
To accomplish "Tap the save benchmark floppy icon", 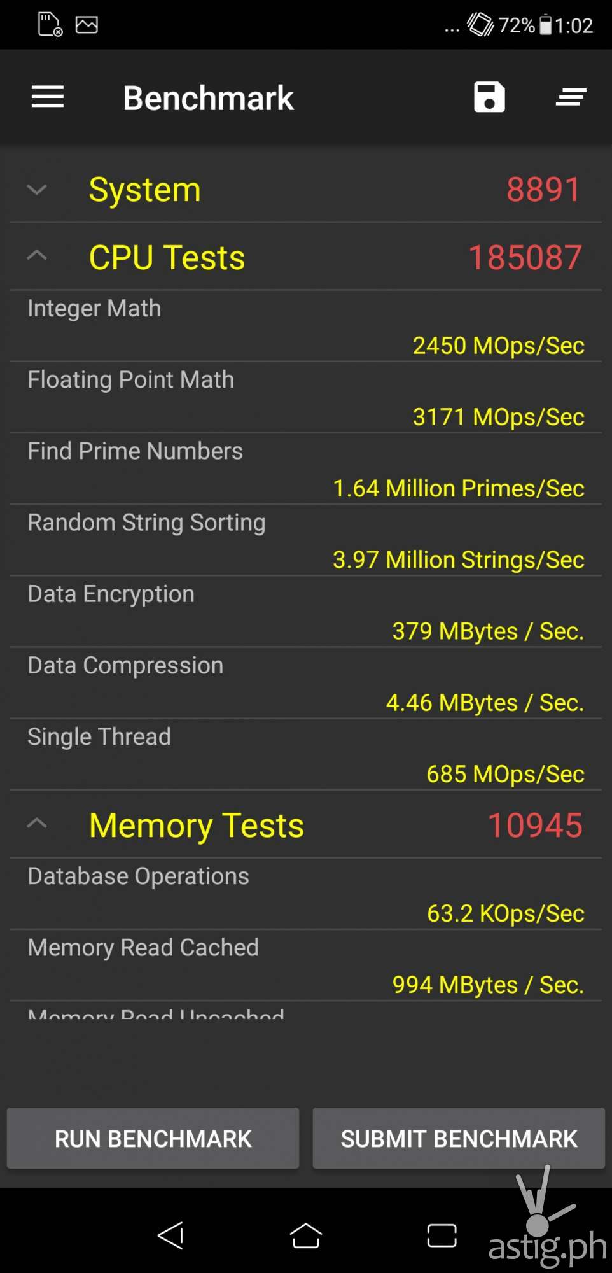I will [x=489, y=97].
